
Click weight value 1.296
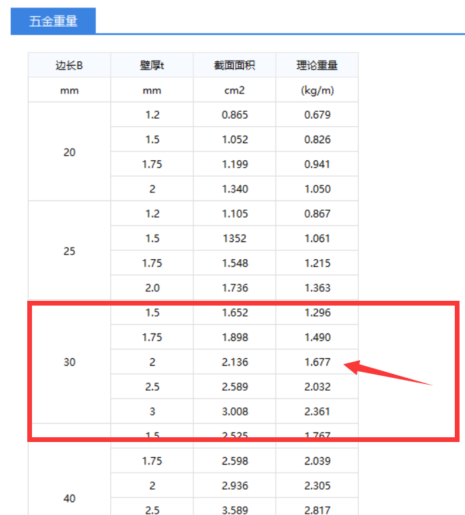pyautogui.click(x=317, y=312)
